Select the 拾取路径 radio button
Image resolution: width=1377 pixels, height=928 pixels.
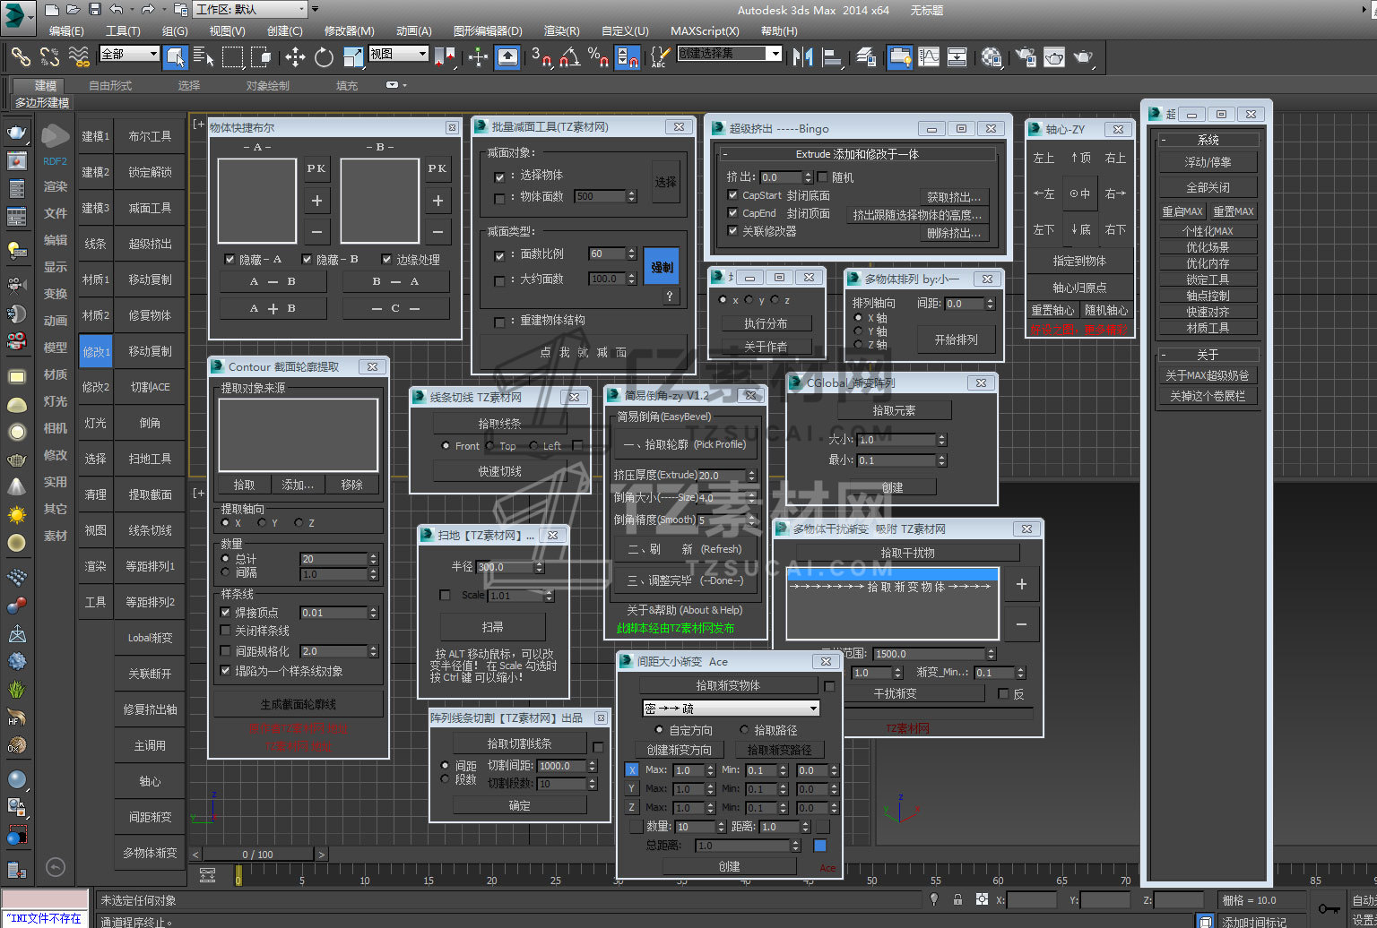(744, 730)
